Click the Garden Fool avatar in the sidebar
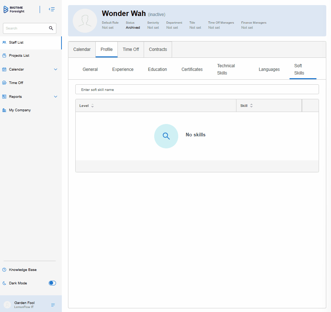Screen dimensions: 331x312 7,305
